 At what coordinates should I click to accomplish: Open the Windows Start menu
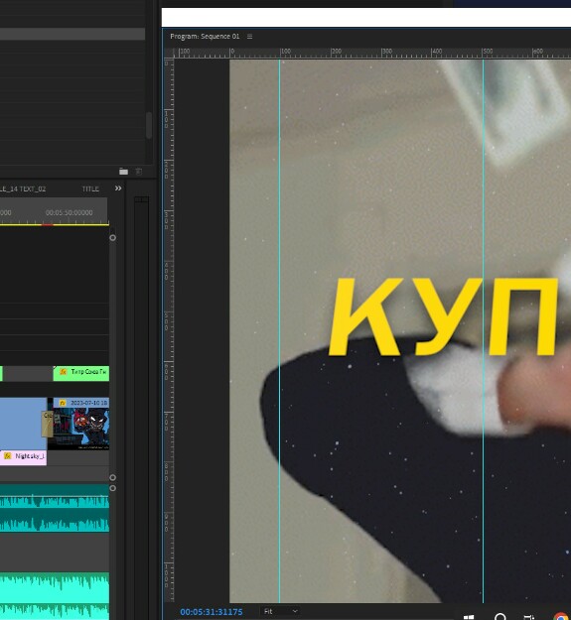tap(469, 617)
